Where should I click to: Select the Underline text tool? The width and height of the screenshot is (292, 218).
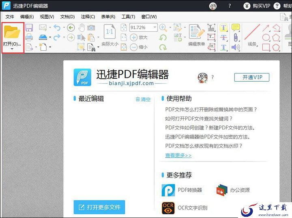click(223, 47)
